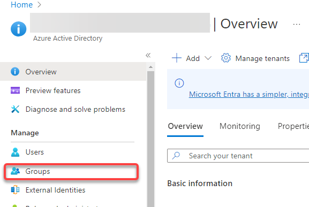The height and width of the screenshot is (207, 309).
Task: Click the sidebar vertical scrollbar thumb
Action: [x=151, y=139]
